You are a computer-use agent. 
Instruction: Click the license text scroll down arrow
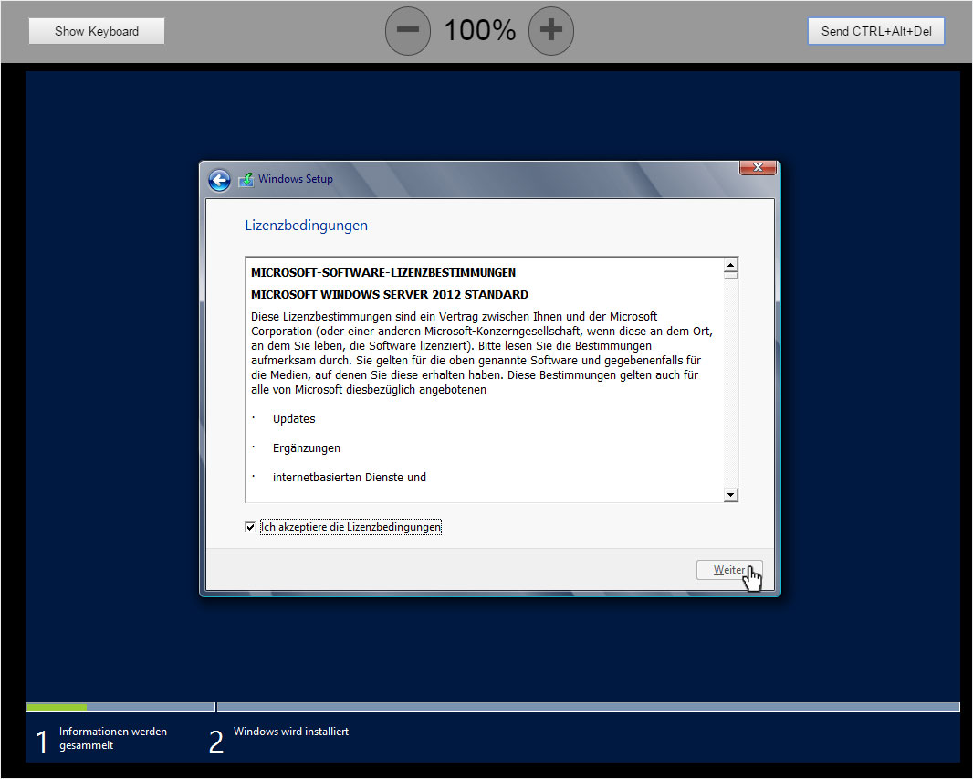point(731,495)
